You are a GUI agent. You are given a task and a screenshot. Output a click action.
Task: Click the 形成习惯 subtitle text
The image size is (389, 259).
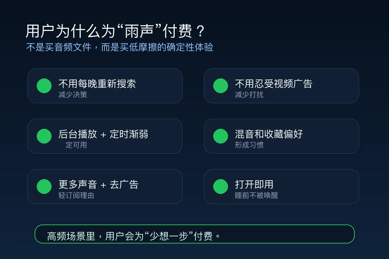pos(249,145)
